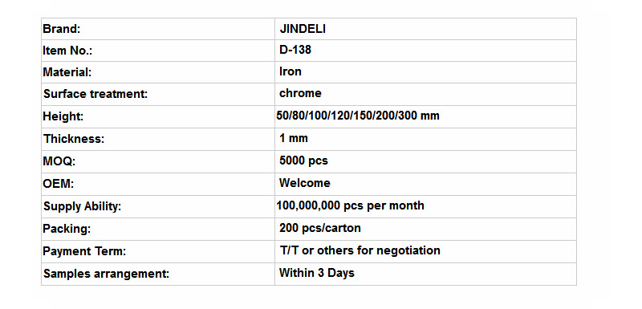This screenshot has height=309, width=642.
Task: Click the Thickness: label
Action: pos(74,139)
